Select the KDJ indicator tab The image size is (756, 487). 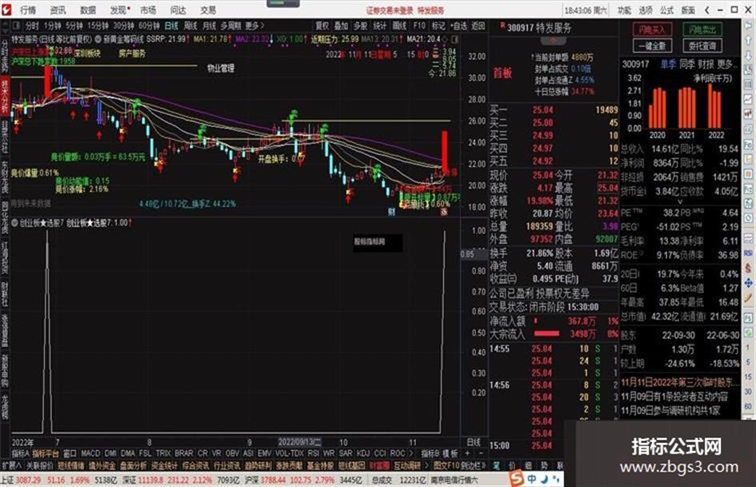click(363, 453)
